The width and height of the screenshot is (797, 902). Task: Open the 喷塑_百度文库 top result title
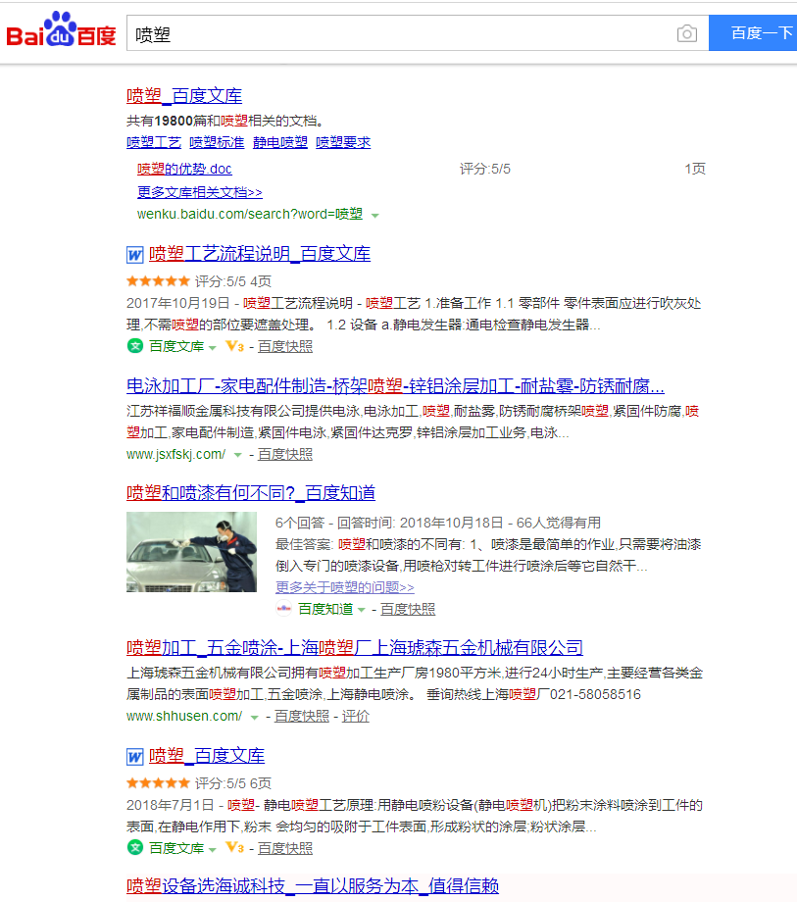184,95
